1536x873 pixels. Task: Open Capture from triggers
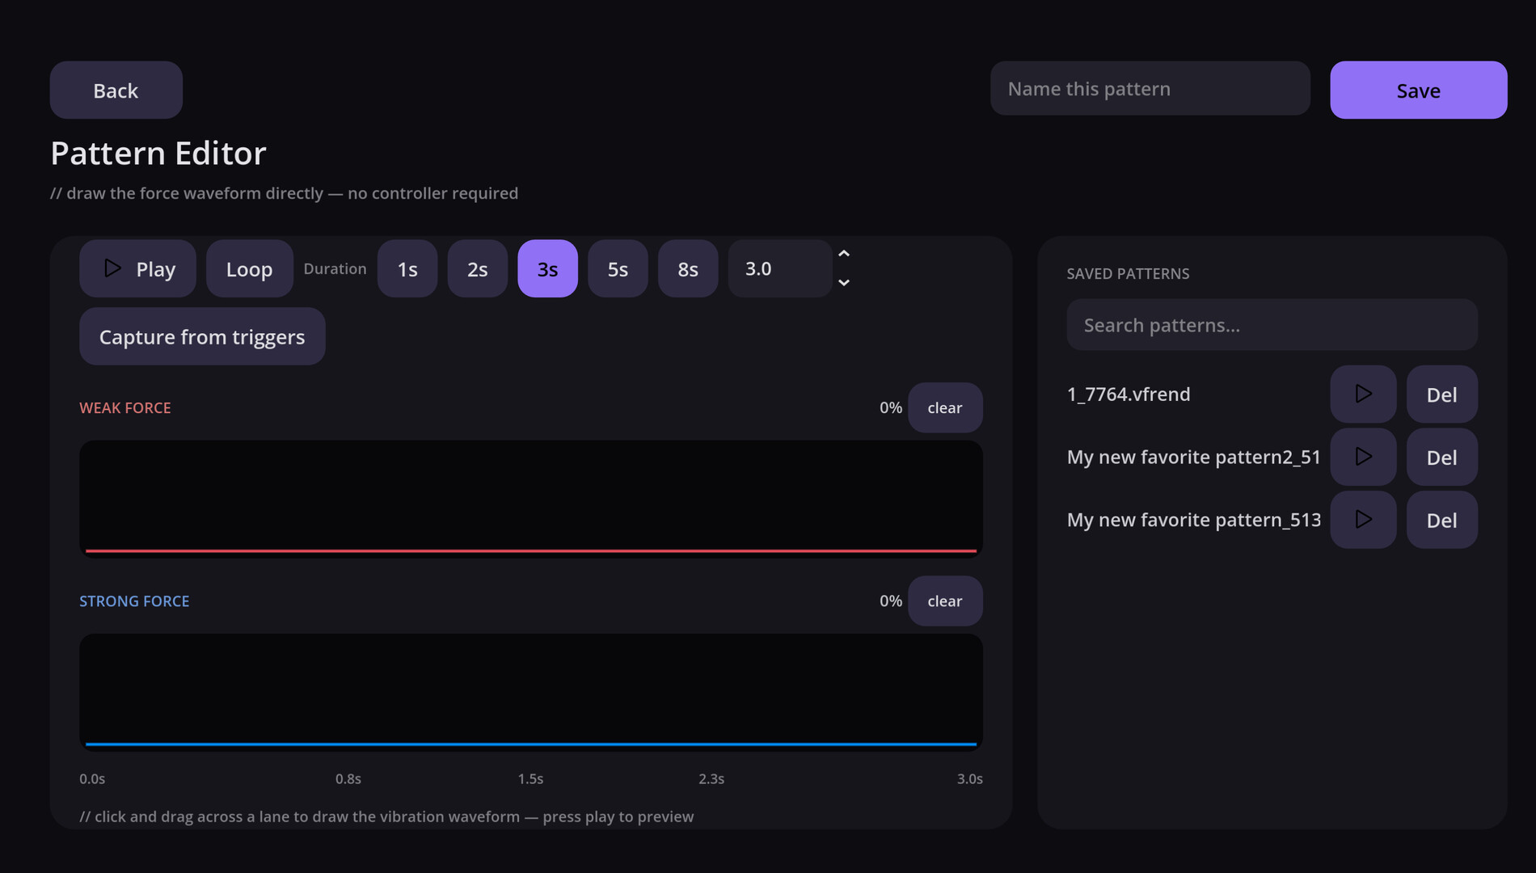coord(202,336)
